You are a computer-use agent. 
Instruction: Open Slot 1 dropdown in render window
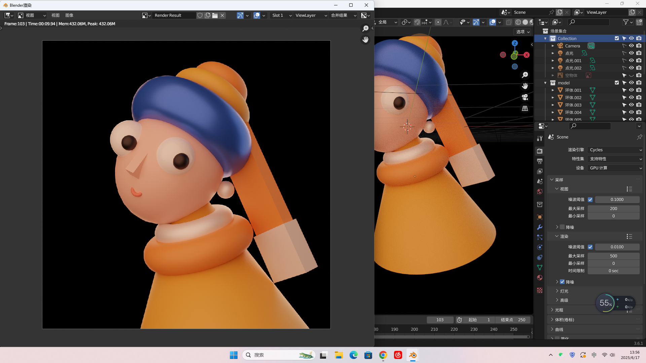[x=282, y=15]
